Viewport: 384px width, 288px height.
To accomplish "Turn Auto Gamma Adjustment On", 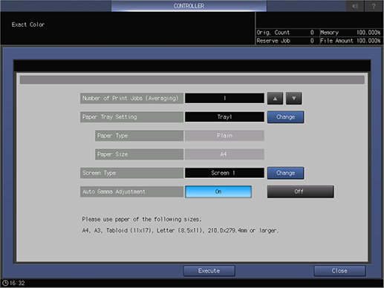I will click(x=218, y=192).
